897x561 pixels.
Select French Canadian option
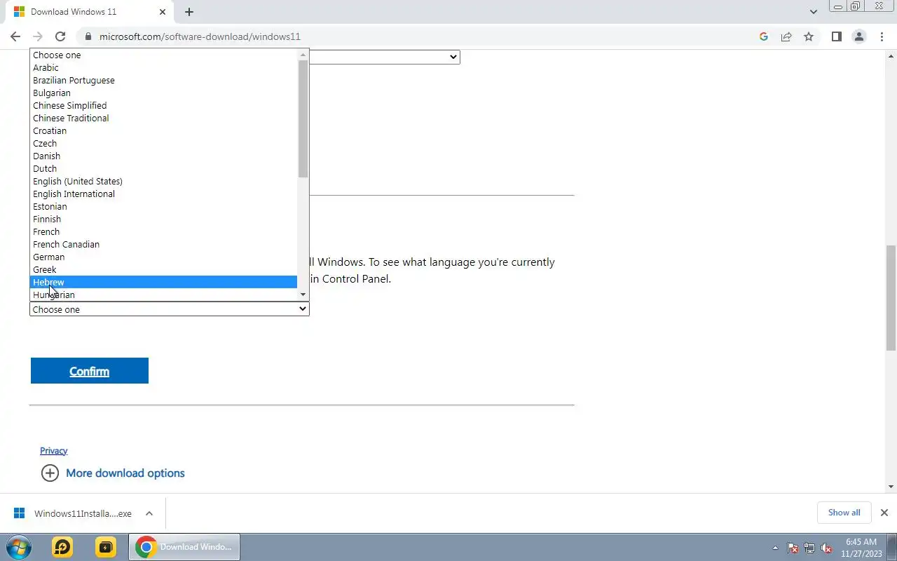(164, 244)
